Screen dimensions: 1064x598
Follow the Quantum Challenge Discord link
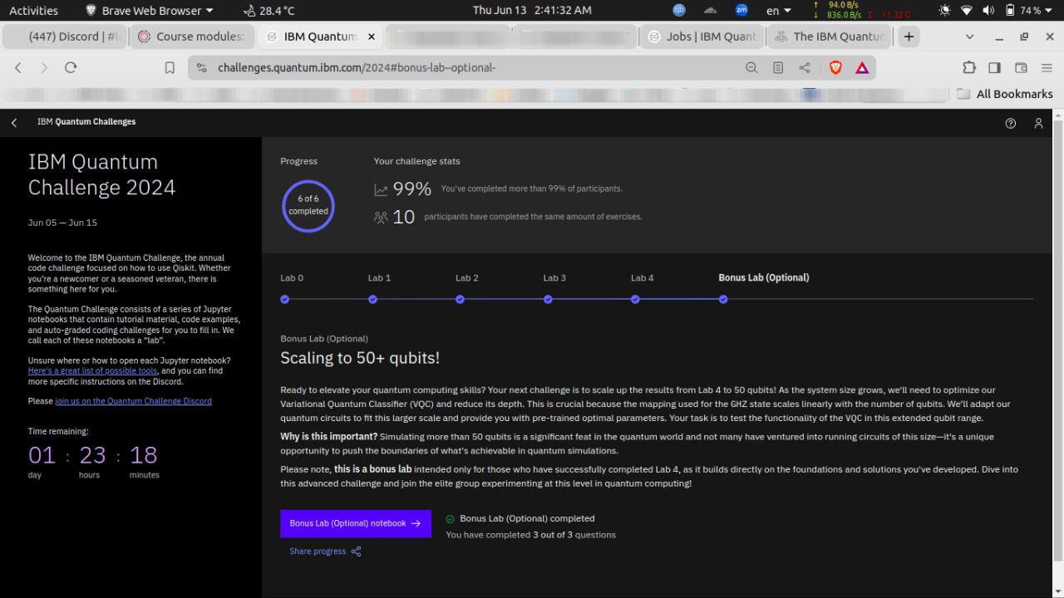click(x=133, y=401)
